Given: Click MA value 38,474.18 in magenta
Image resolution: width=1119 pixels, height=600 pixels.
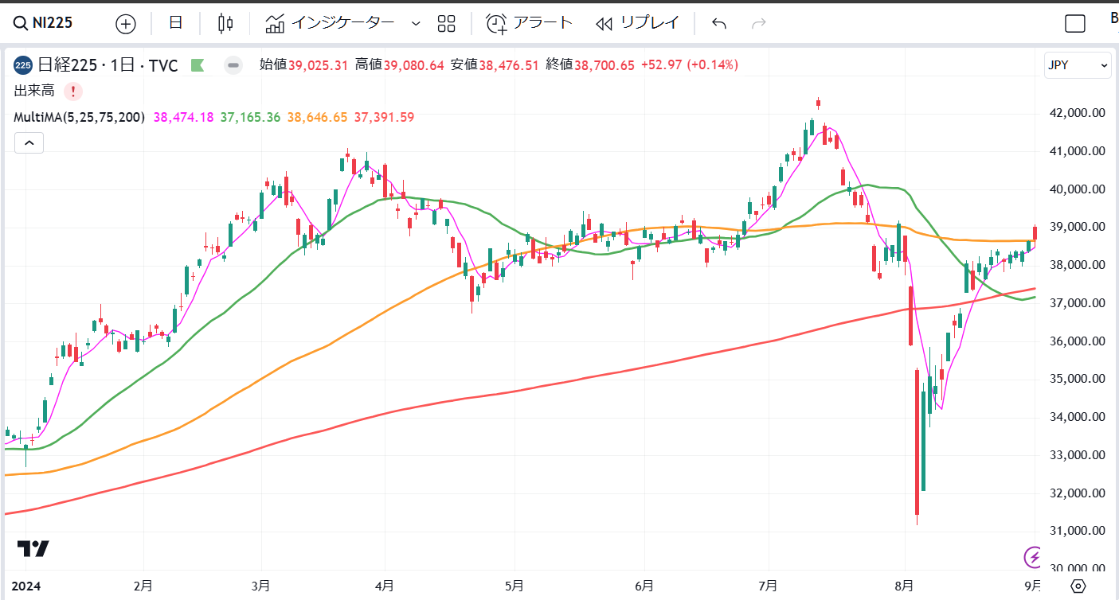Looking at the screenshot, I should click(x=183, y=117).
